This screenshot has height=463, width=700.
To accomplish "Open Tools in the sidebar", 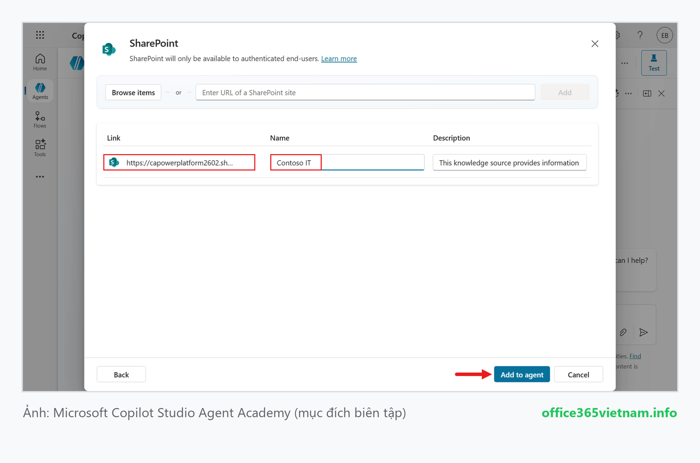I will pos(40,148).
